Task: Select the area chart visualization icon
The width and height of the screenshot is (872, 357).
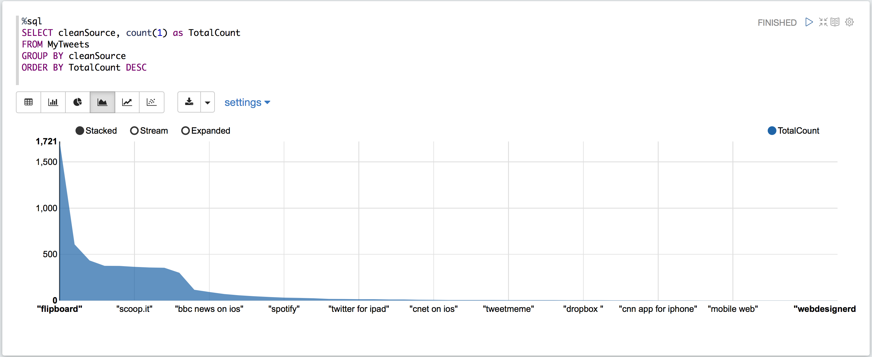Action: click(x=102, y=102)
